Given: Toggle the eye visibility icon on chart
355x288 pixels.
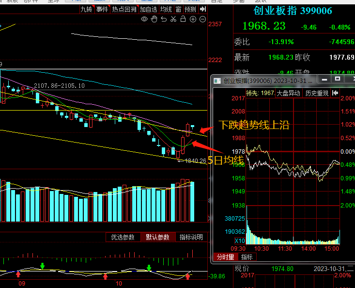Looking at the screenshot, I should [144, 19].
